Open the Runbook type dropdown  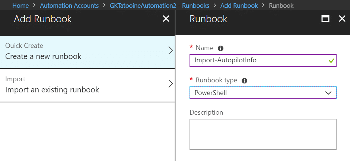click(x=263, y=93)
